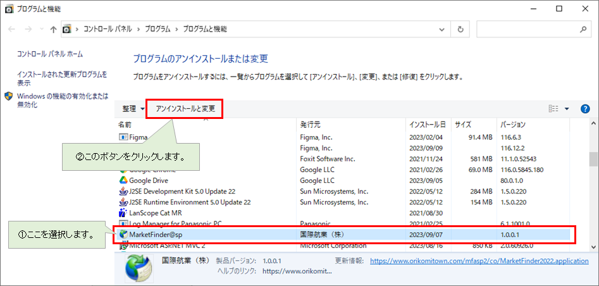Click the MarketFinder@sp globe icon

click(x=123, y=234)
